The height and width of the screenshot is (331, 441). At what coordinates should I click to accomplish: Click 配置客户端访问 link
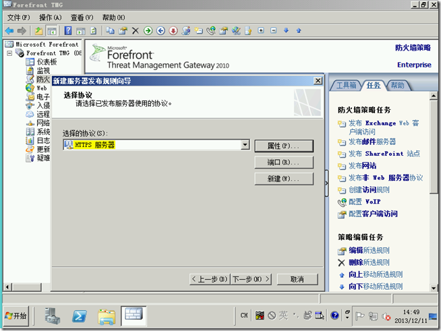[373, 214]
